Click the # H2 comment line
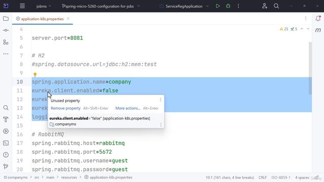The height and width of the screenshot is (182, 324). click(38, 56)
